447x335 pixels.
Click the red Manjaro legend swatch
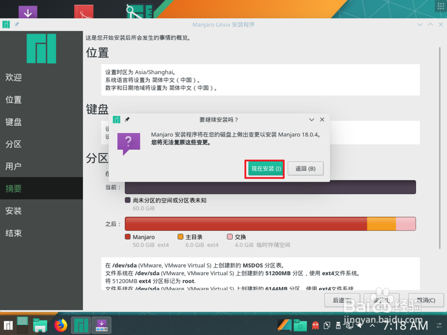[128, 237]
